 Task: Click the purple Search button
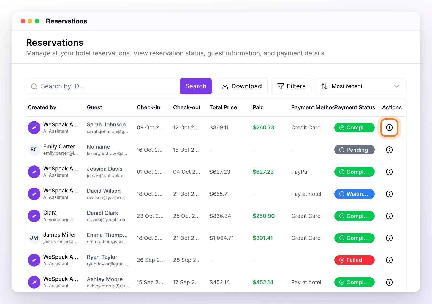pos(196,86)
